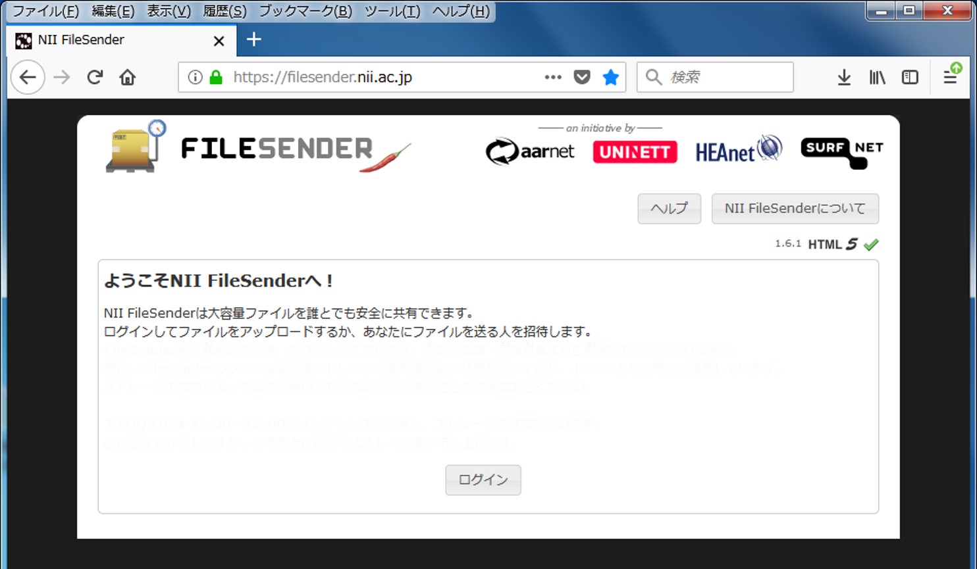Open the ファイル(F) menu
This screenshot has width=977, height=569.
[x=46, y=11]
